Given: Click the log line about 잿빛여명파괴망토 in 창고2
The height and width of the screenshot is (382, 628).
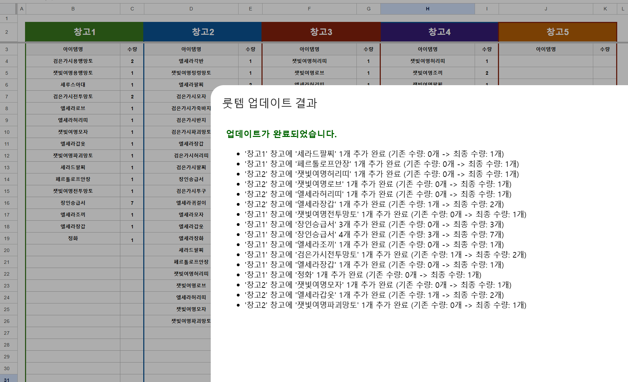Looking at the screenshot, I should [385, 305].
